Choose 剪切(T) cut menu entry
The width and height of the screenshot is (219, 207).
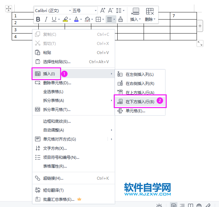(x=74, y=44)
